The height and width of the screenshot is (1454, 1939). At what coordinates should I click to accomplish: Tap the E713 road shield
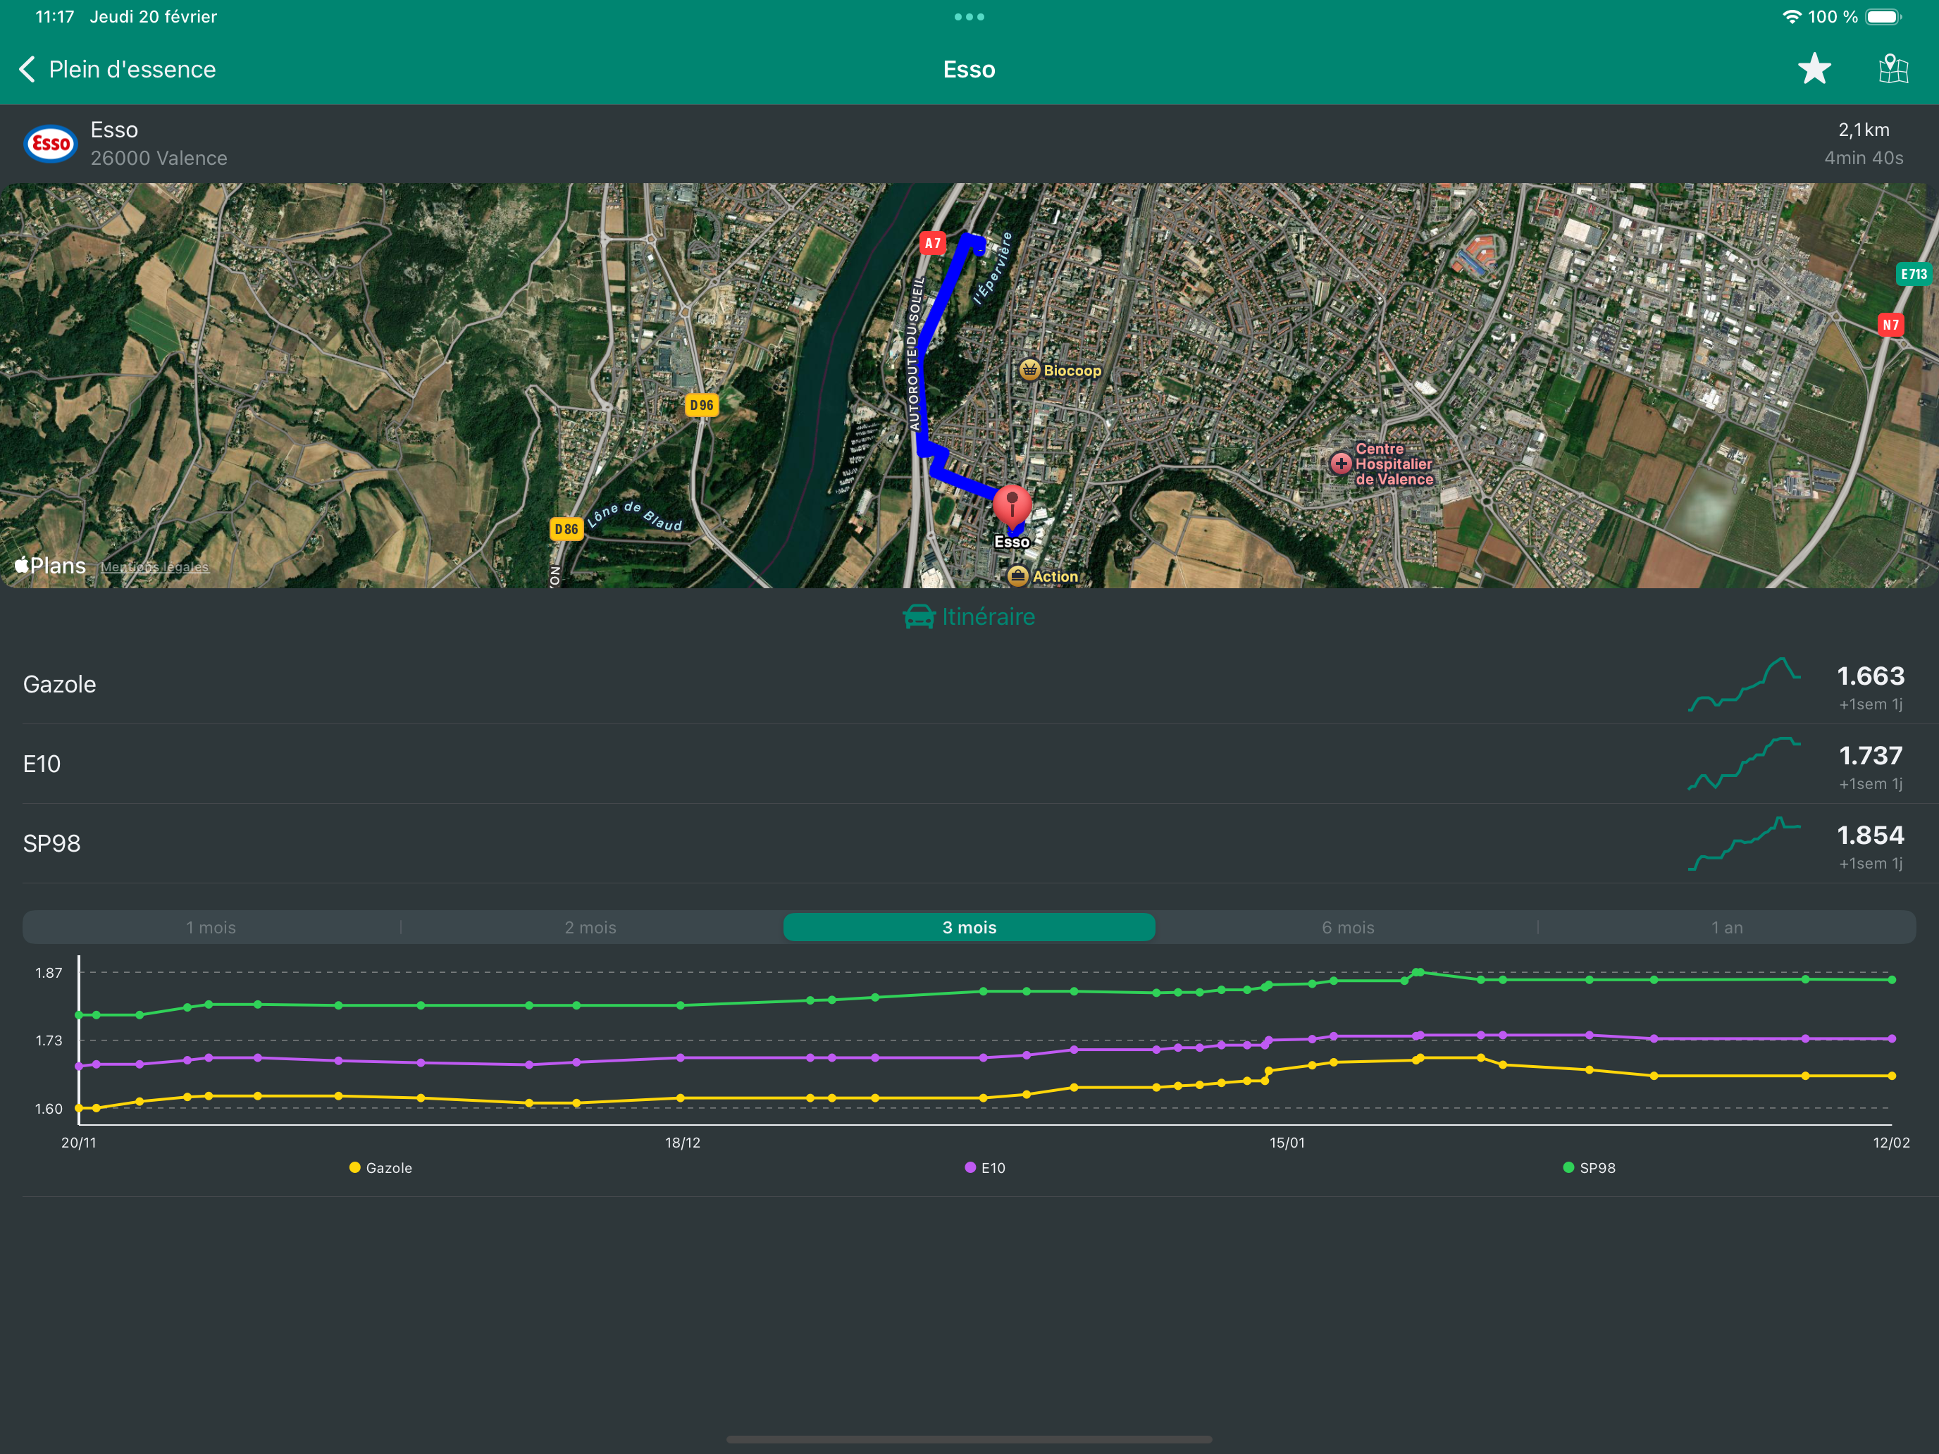1914,274
